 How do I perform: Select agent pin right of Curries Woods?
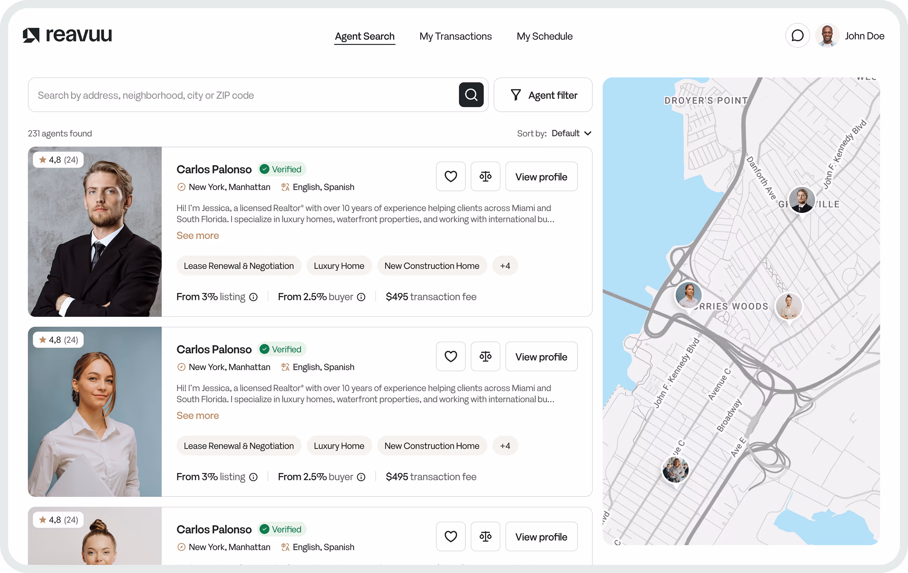[788, 306]
